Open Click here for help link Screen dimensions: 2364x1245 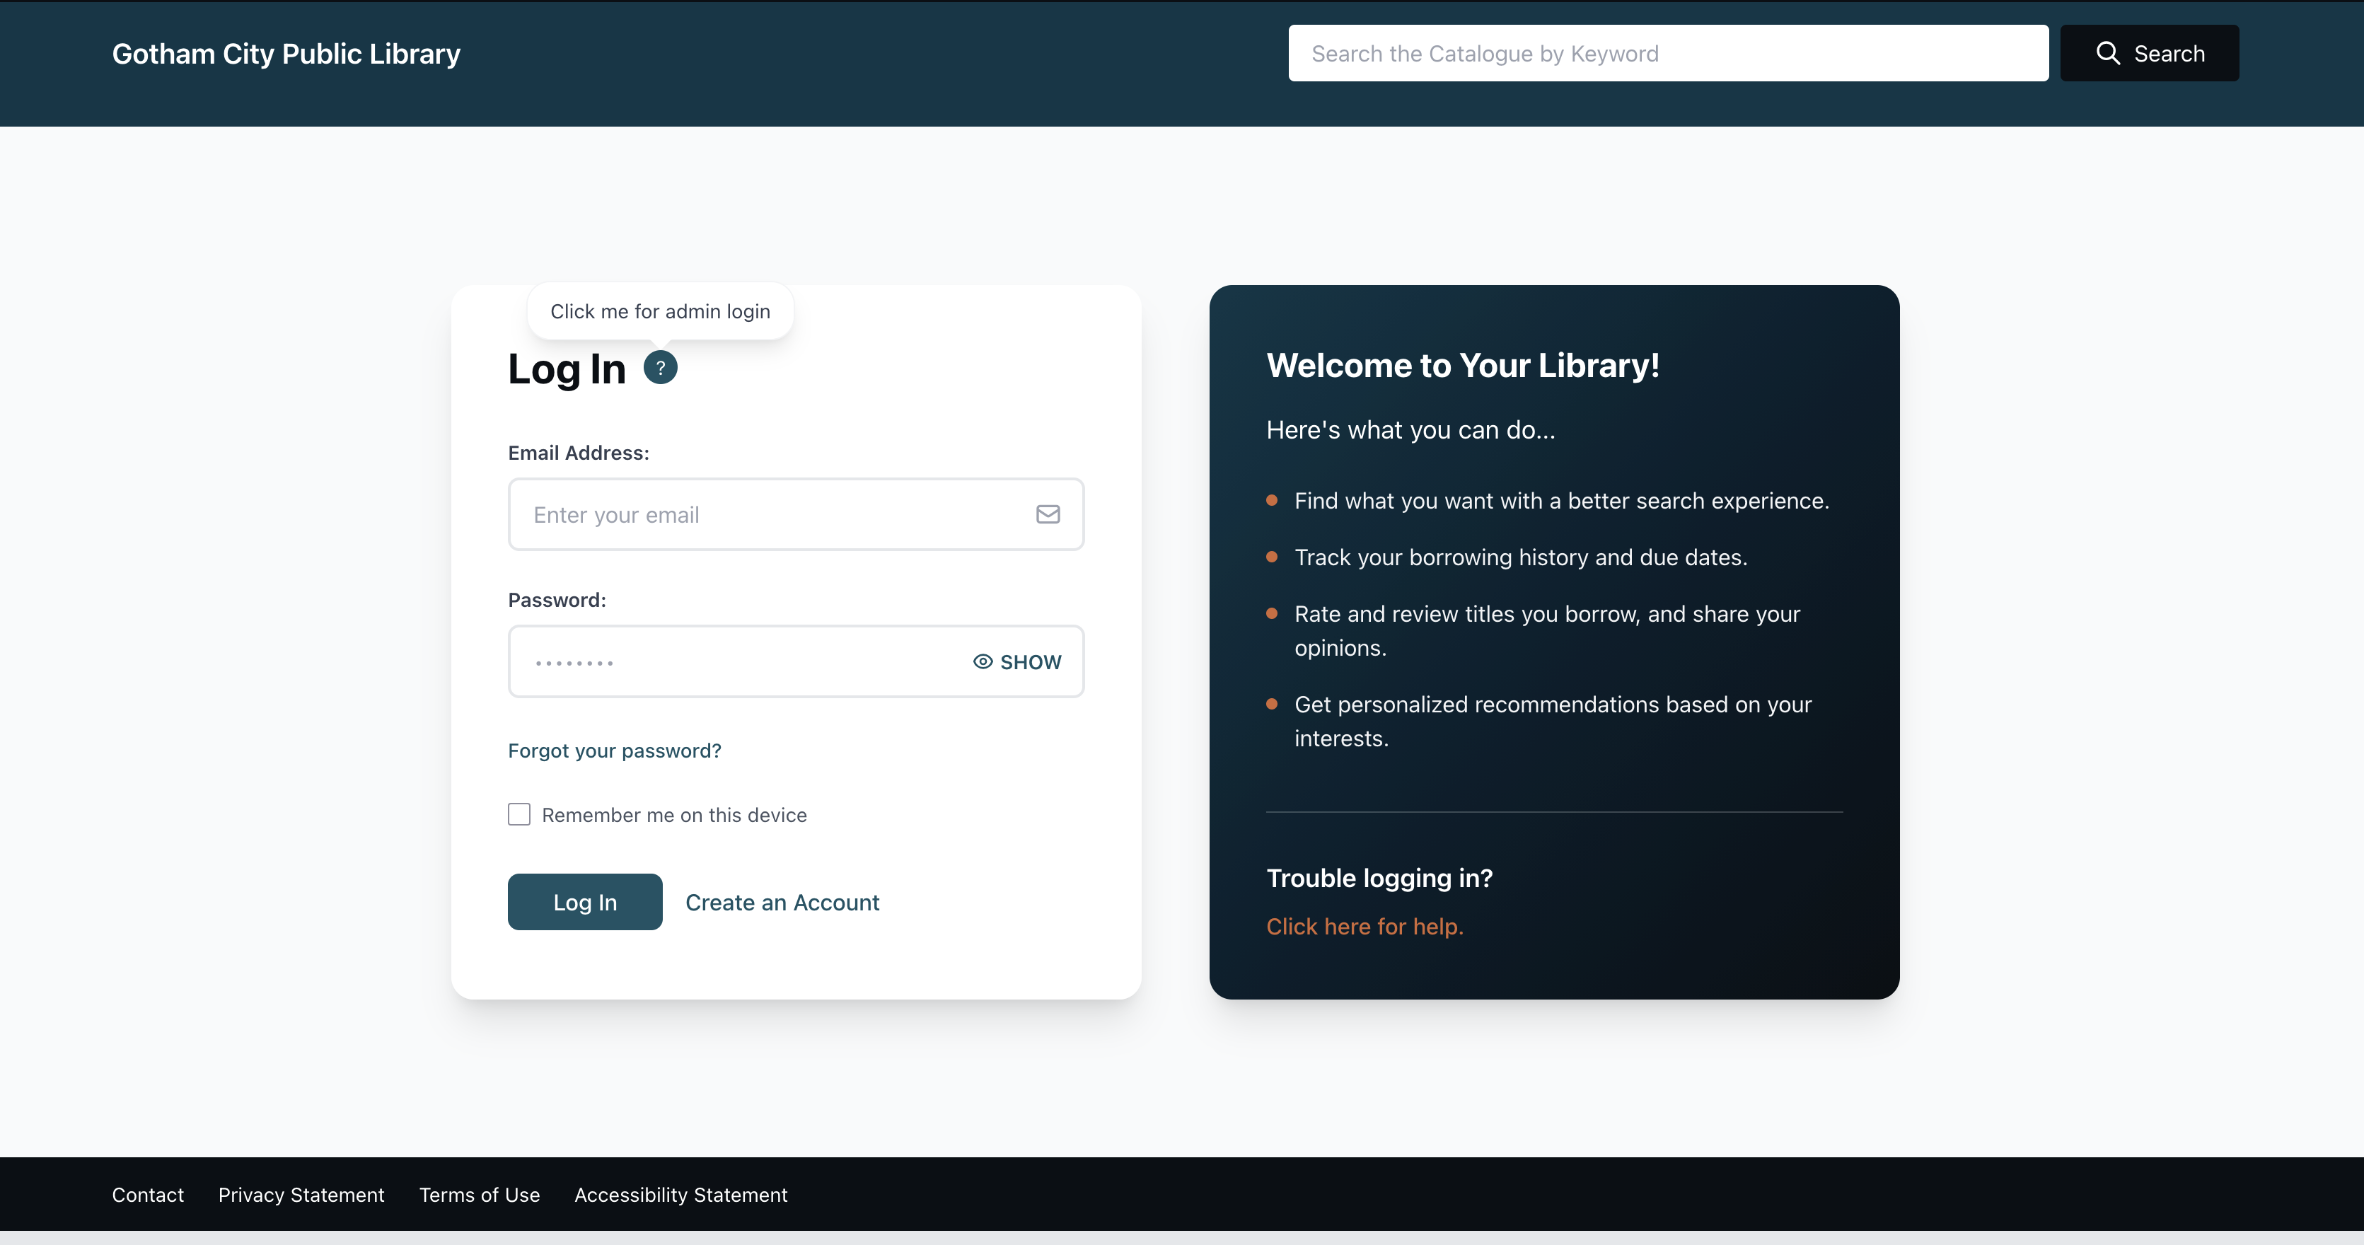pyautogui.click(x=1364, y=927)
